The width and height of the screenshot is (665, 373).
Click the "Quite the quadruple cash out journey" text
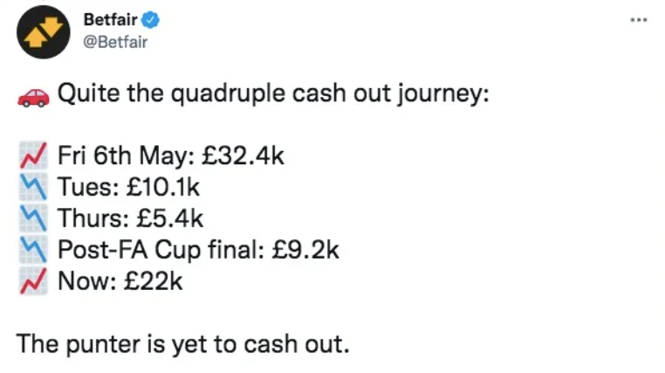tap(272, 93)
